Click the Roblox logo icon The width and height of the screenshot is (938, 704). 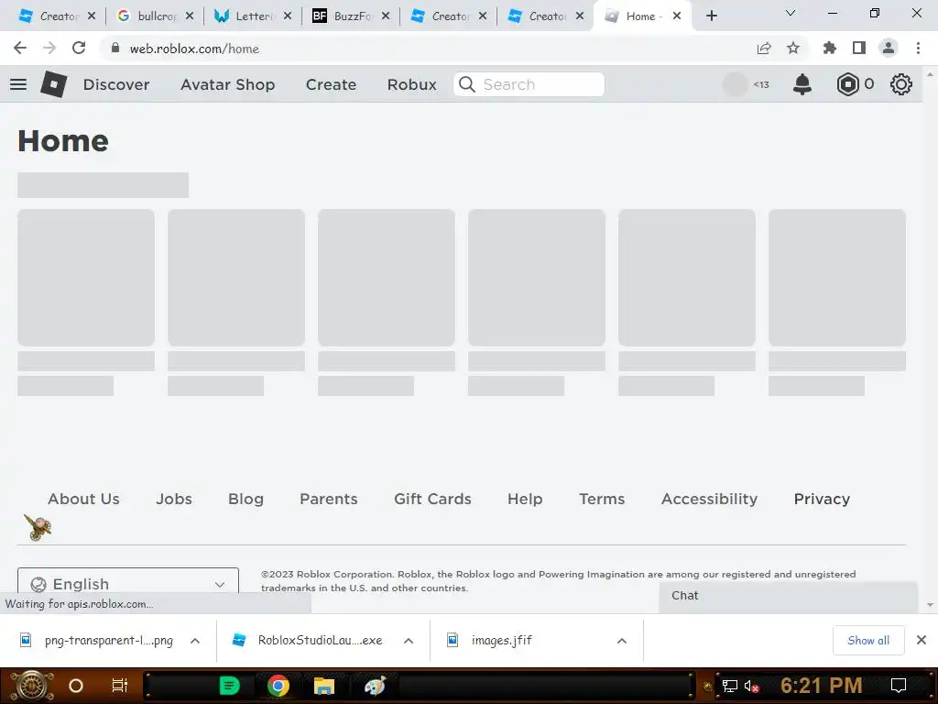point(54,84)
